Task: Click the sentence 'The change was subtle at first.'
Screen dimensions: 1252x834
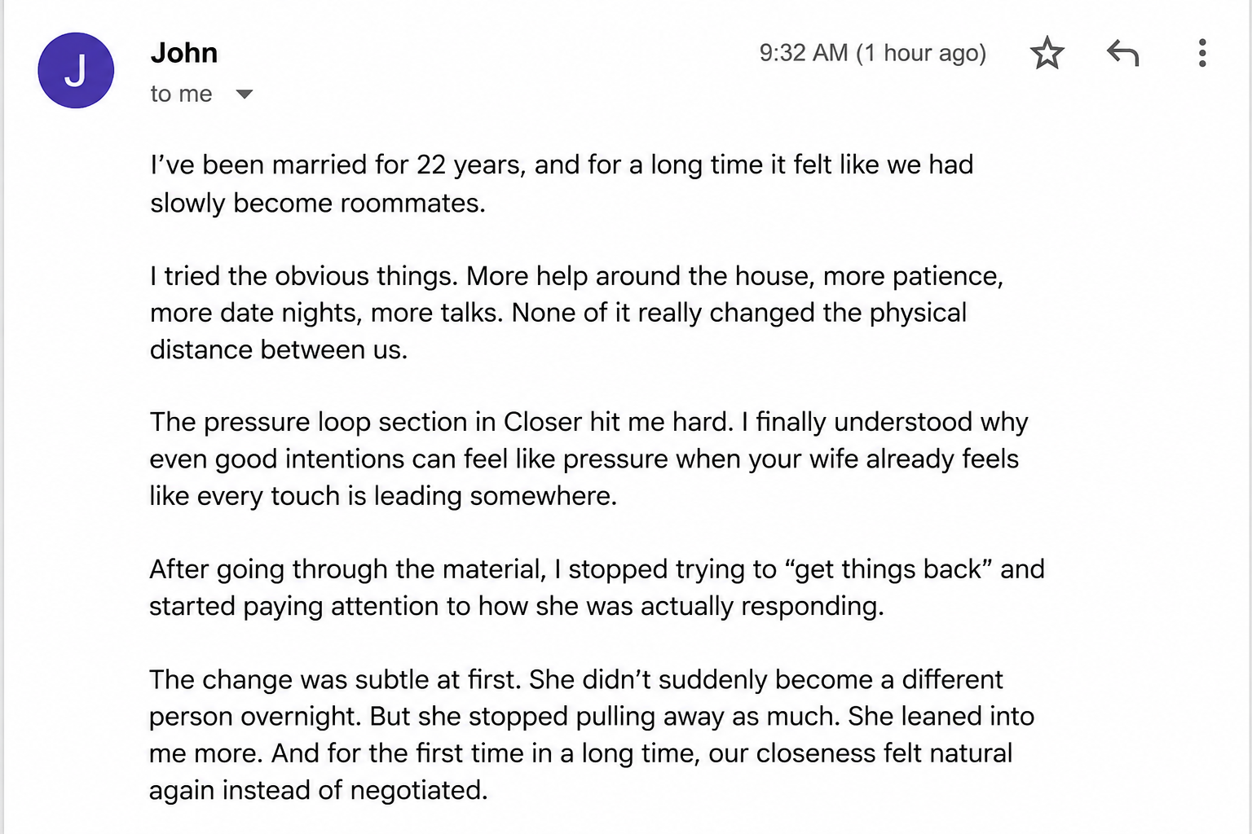Action: tap(336, 679)
